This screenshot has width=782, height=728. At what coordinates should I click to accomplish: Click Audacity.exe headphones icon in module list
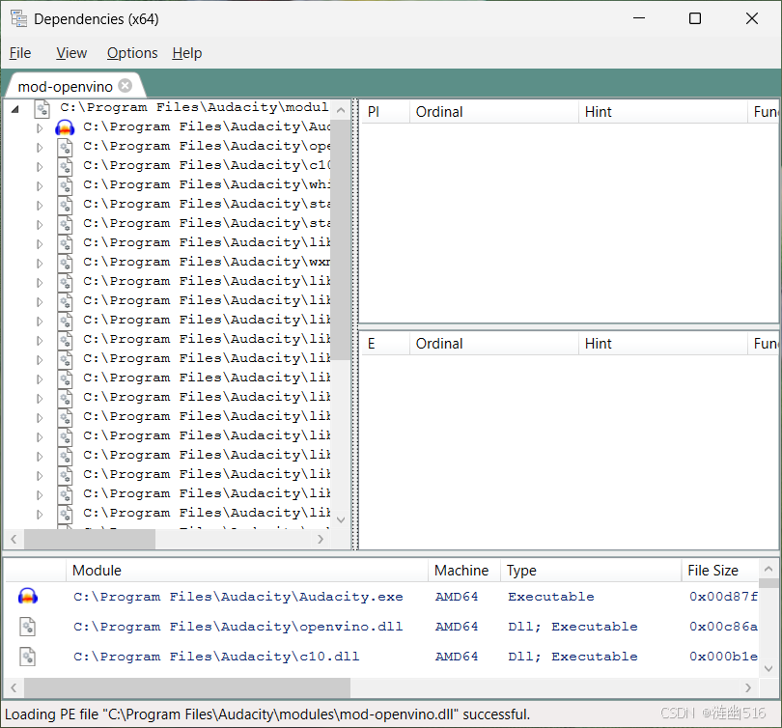[x=28, y=597]
